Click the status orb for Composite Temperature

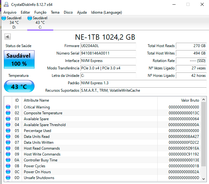pos(8,113)
